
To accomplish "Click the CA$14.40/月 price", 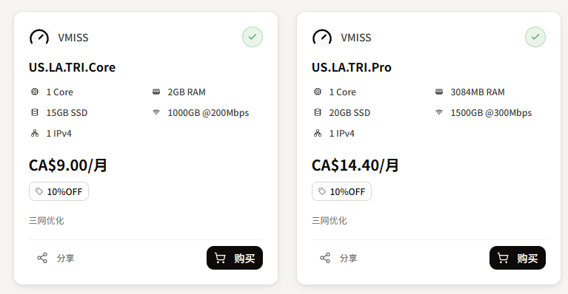I will point(355,165).
